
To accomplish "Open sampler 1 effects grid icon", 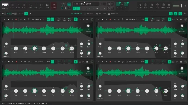I will click(87, 19).
